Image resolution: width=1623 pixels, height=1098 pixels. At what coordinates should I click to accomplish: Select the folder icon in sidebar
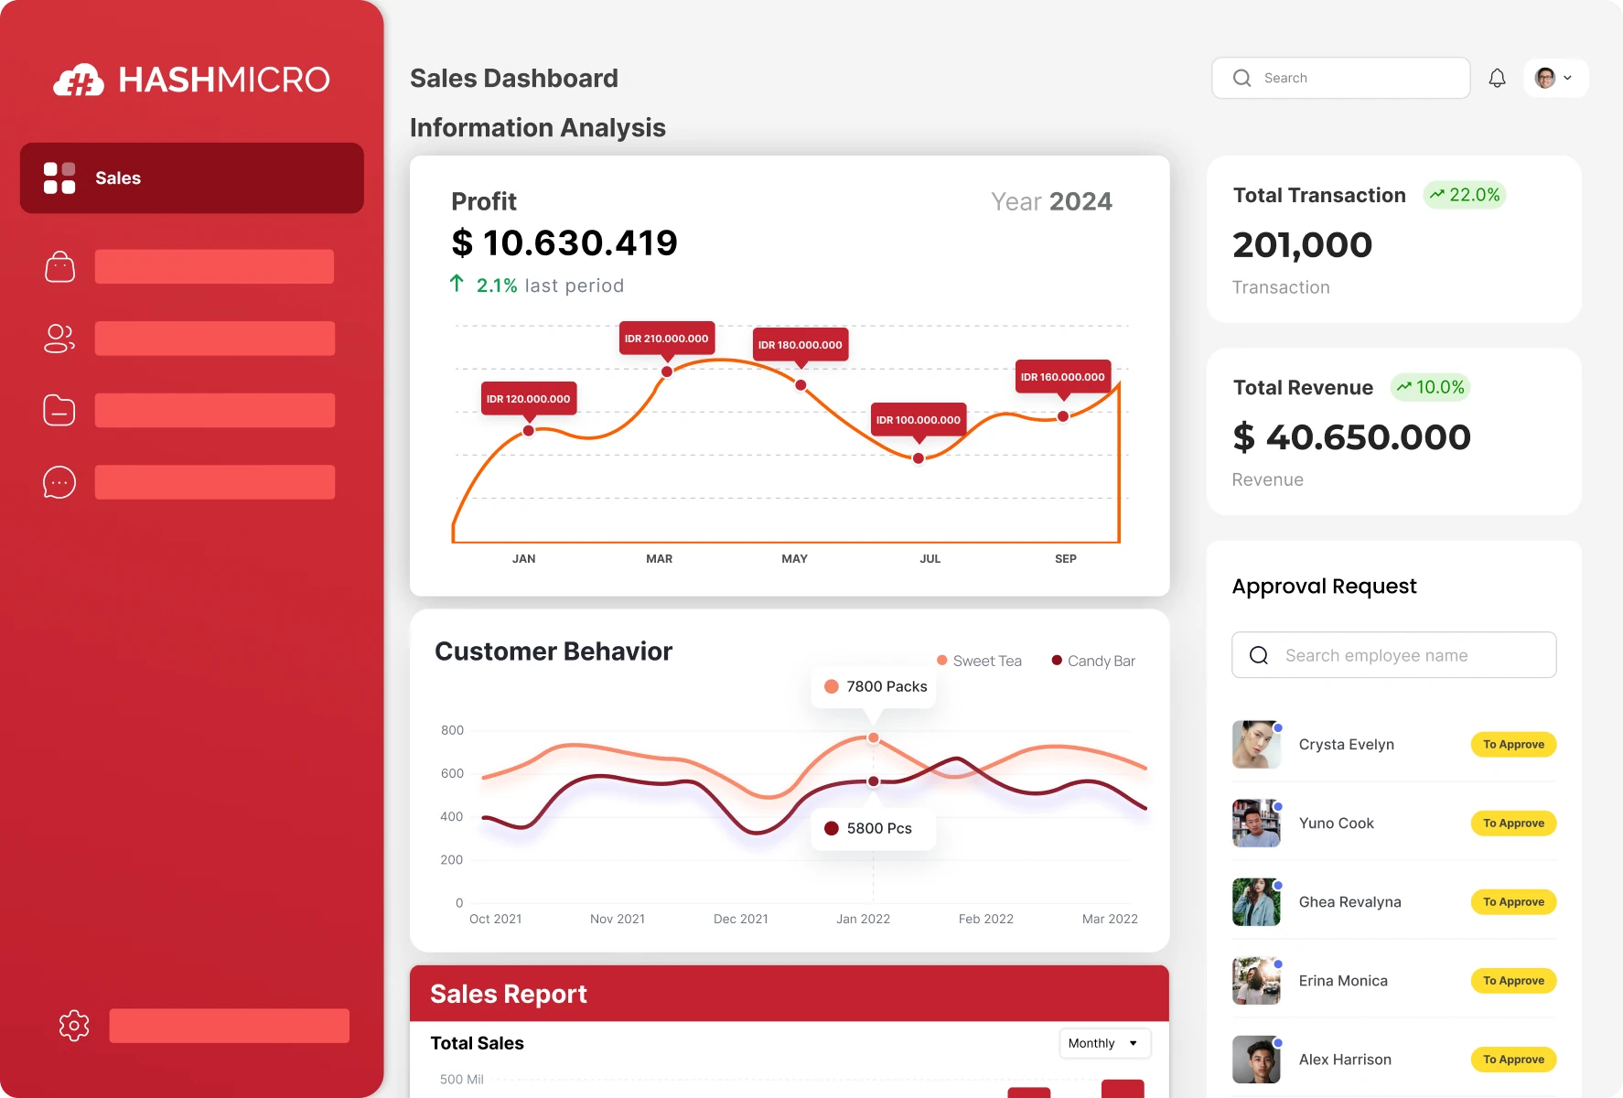coord(59,411)
